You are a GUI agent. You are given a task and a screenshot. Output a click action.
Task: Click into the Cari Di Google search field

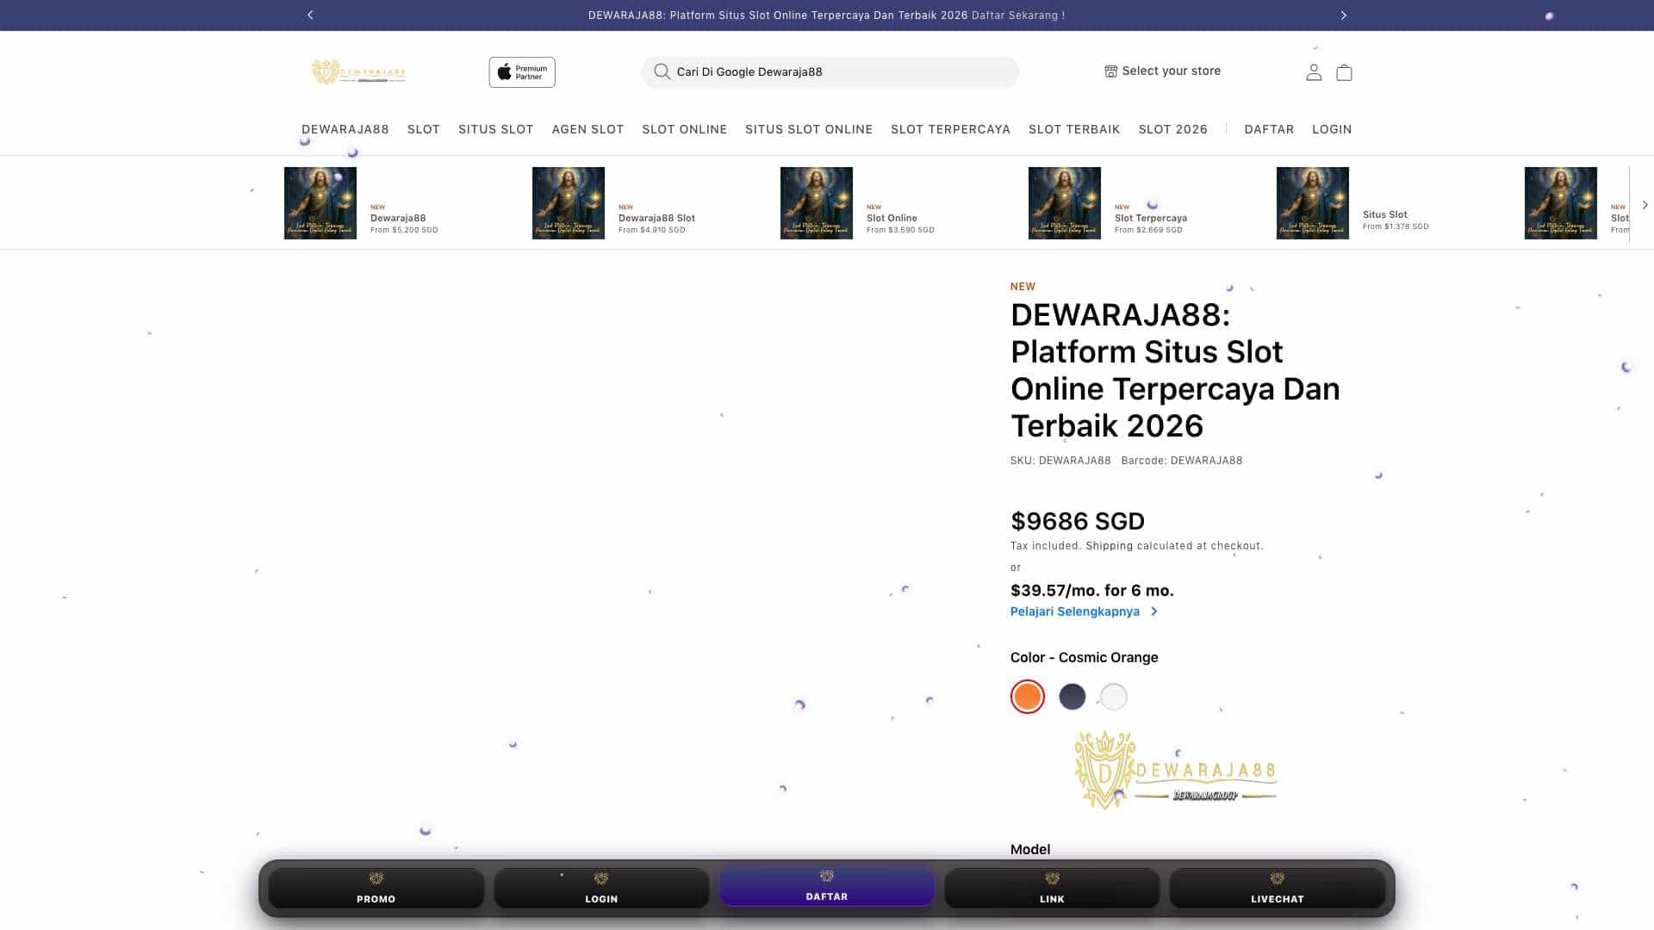[830, 71]
